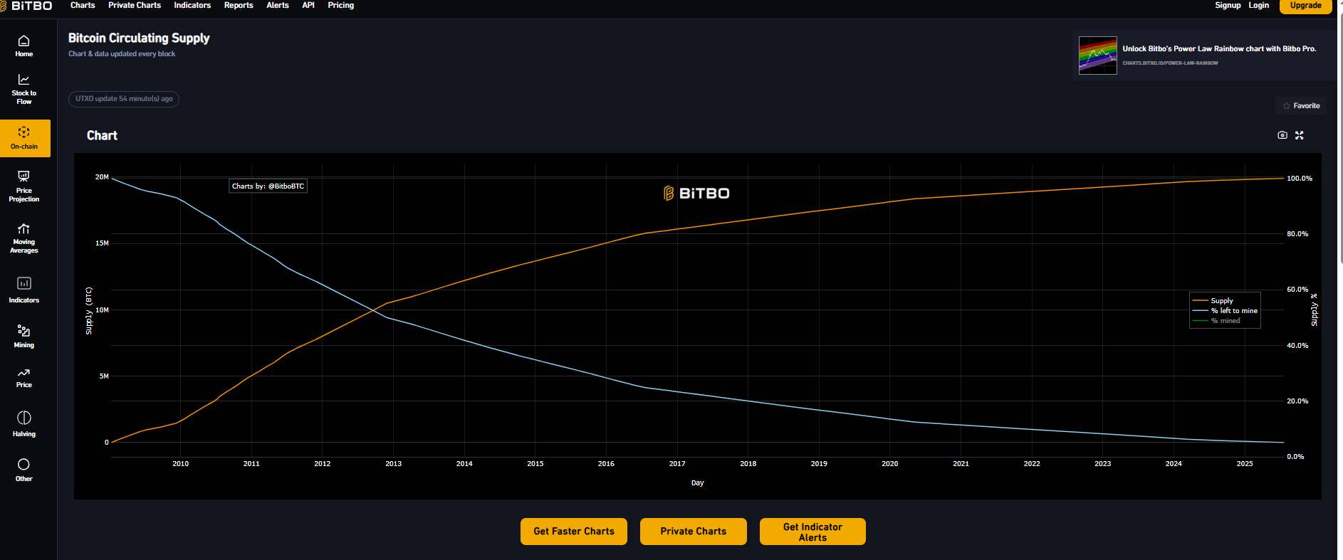
Task: Open the Indicators menu in the top bar
Action: point(192,6)
